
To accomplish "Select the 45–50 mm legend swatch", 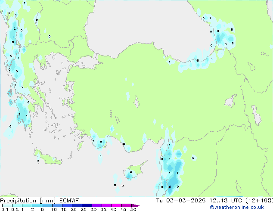I will click(x=127, y=205).
